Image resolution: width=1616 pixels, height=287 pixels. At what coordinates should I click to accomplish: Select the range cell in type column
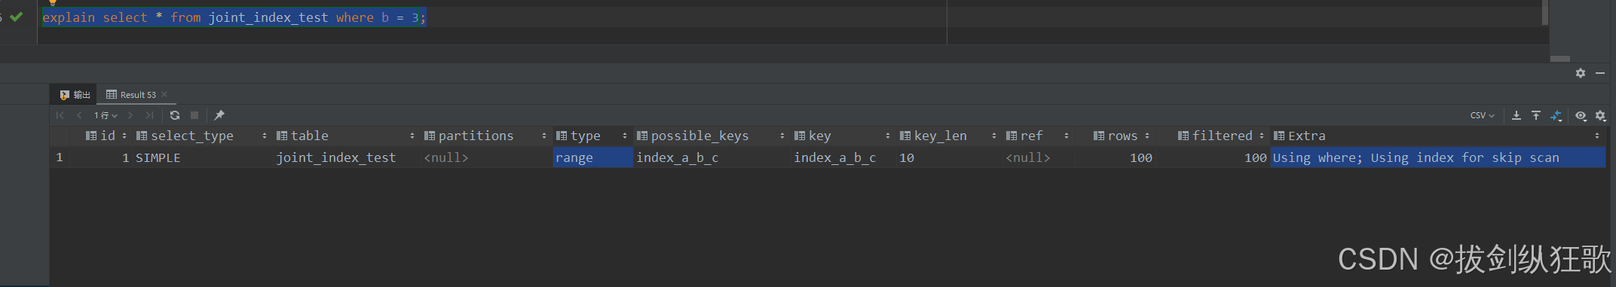coord(592,157)
